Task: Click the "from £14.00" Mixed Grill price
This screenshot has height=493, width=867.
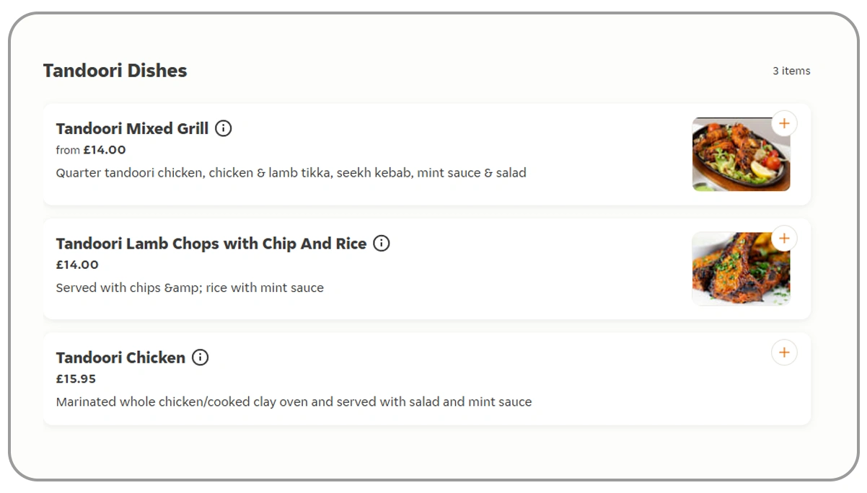Action: 91,150
